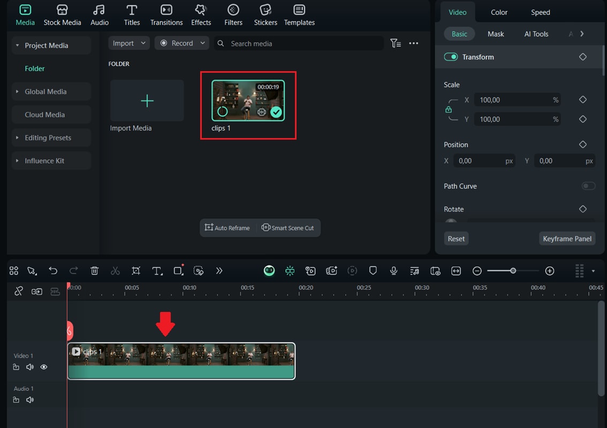The height and width of the screenshot is (428, 607).
Task: Open the Titles tab
Action: click(132, 15)
